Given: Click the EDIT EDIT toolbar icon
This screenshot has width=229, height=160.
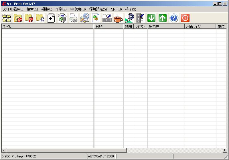Looking at the screenshot, I should [107, 18].
